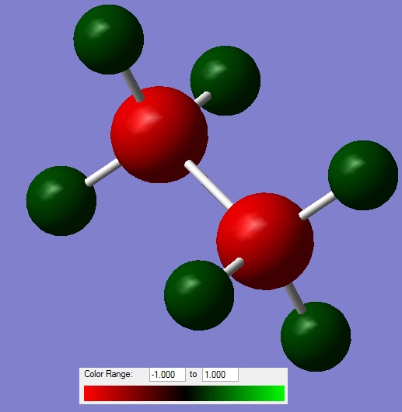
Task: Click the bright red end of the gradient bar
Action: click(91, 393)
